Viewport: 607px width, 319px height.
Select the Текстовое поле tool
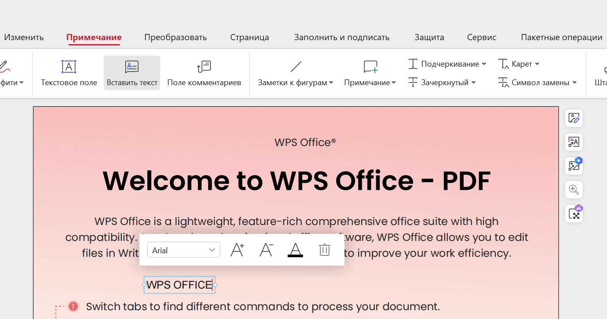69,73
